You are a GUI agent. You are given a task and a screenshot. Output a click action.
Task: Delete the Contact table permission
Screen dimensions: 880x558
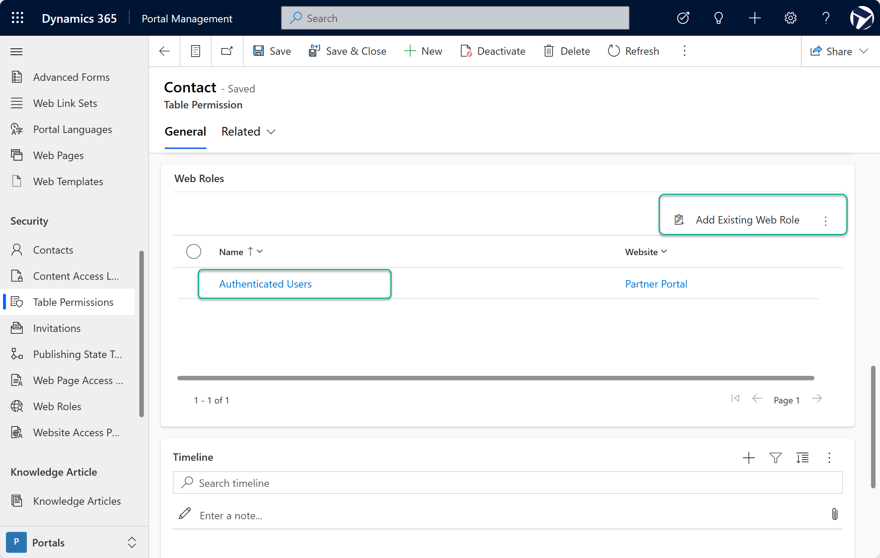tap(567, 51)
